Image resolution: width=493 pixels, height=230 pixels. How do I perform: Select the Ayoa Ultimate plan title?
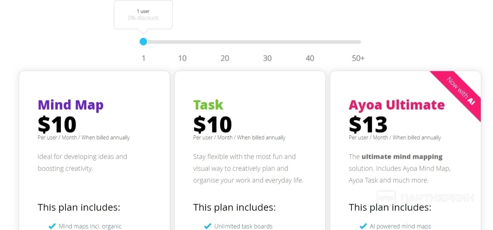tap(396, 105)
